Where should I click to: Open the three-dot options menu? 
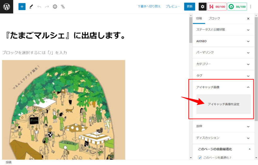coord(251,7)
